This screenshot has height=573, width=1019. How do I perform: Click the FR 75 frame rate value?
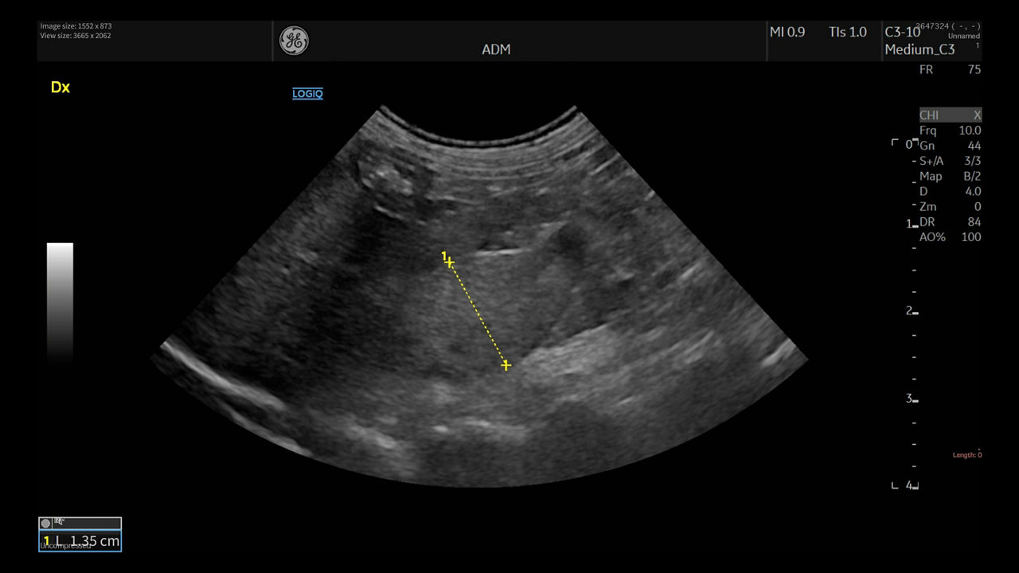point(950,70)
